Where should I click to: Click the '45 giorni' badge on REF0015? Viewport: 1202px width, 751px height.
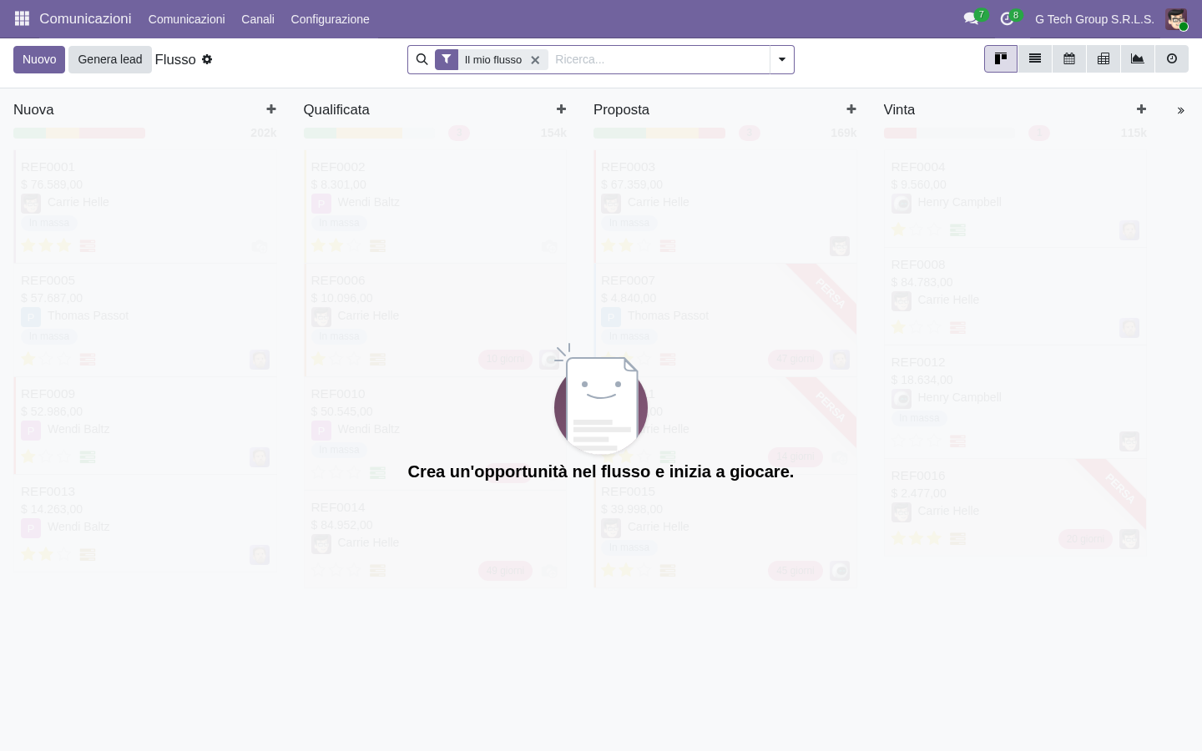(x=795, y=571)
